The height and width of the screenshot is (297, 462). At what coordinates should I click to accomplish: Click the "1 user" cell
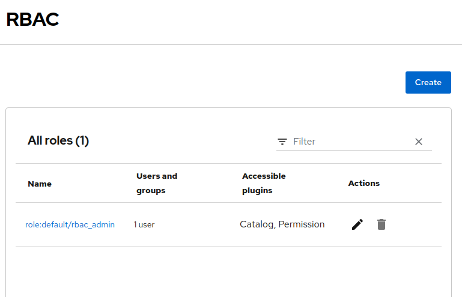[x=144, y=224]
